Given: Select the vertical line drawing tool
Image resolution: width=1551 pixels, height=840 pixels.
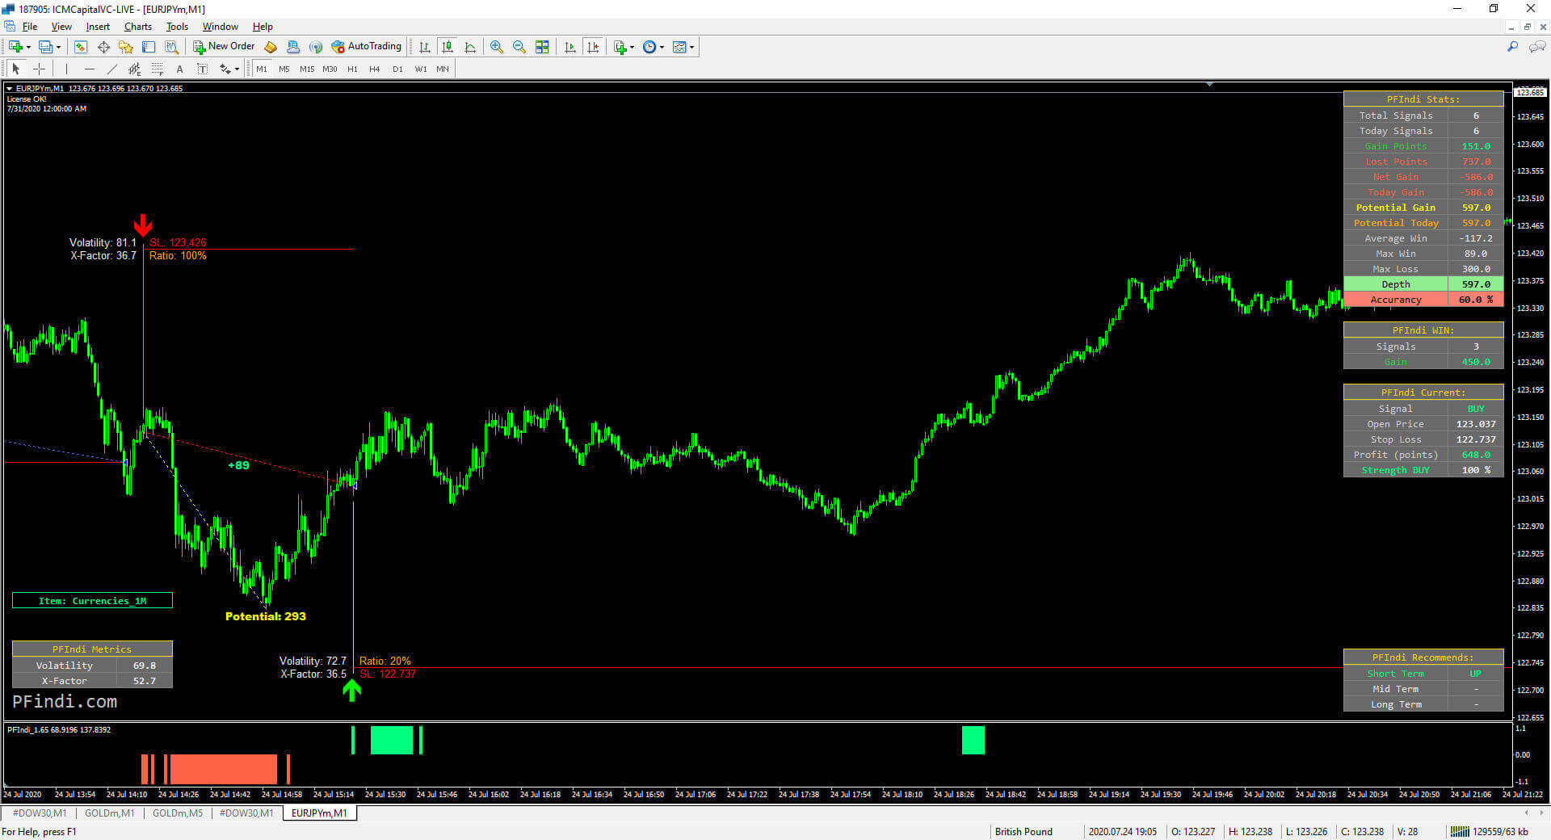Looking at the screenshot, I should [x=66, y=69].
